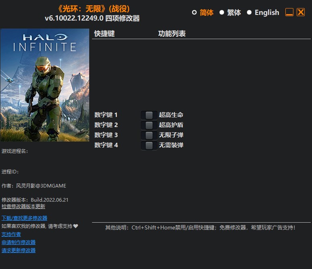
Task: Click the 进程ID label
Action: coord(10,171)
